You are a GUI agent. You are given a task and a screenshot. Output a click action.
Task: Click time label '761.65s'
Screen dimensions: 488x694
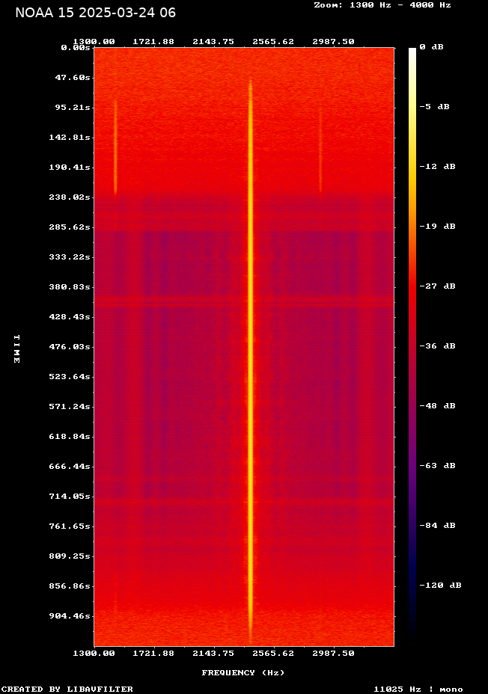tap(70, 526)
